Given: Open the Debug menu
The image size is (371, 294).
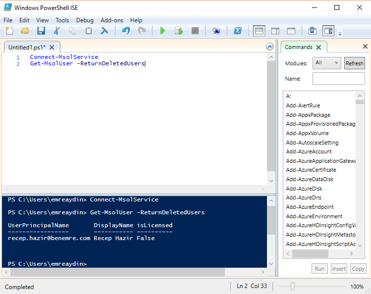Looking at the screenshot, I should [85, 20].
